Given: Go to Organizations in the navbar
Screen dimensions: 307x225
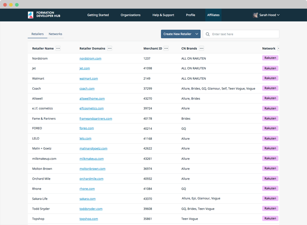Looking at the screenshot, I should coord(130,15).
